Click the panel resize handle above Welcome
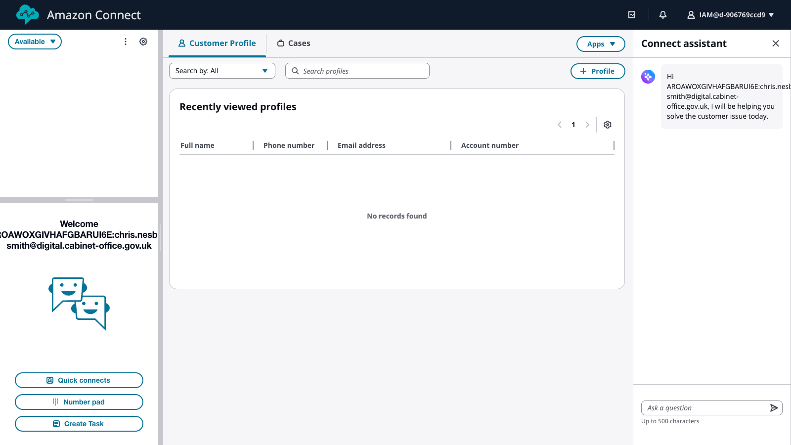791x445 pixels. point(79,200)
